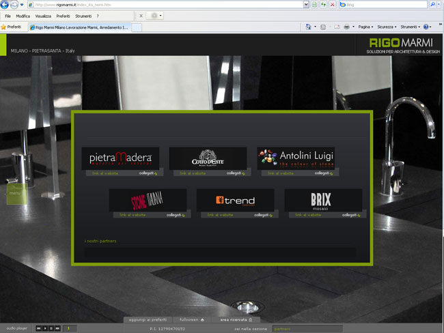Click the RSS feeds icon
444x333 pixels.
323,27
